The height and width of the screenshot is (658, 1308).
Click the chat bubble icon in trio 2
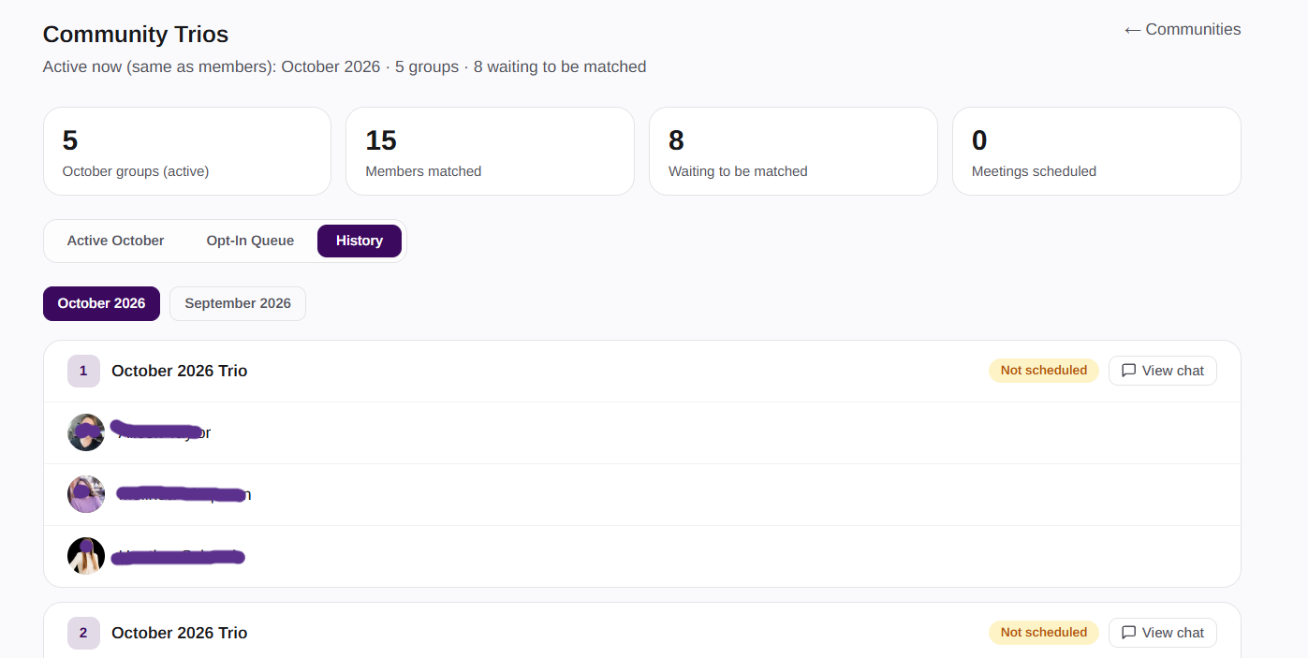pos(1129,633)
